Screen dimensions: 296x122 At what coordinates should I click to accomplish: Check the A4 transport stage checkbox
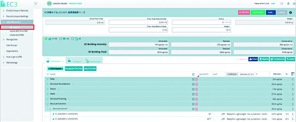click(61, 39)
